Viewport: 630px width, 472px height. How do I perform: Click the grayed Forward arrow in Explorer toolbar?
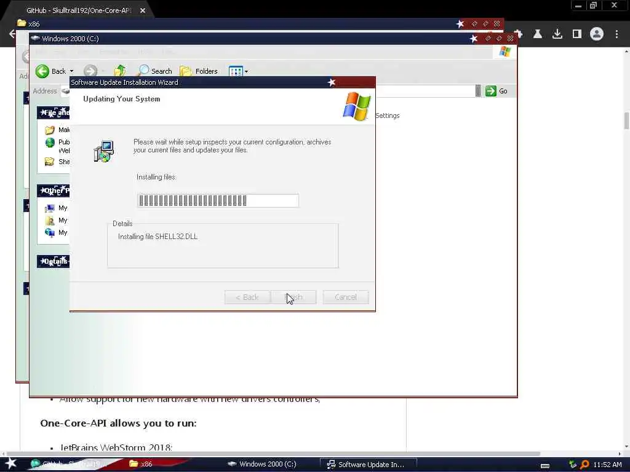pos(90,71)
